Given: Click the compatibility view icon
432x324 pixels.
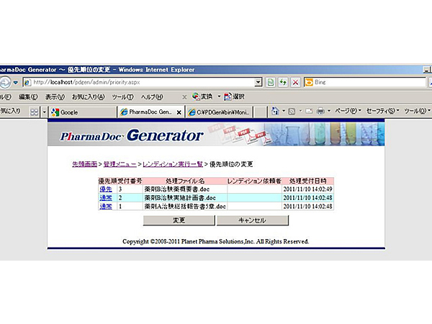Looking at the screenshot, I should coord(271,82).
